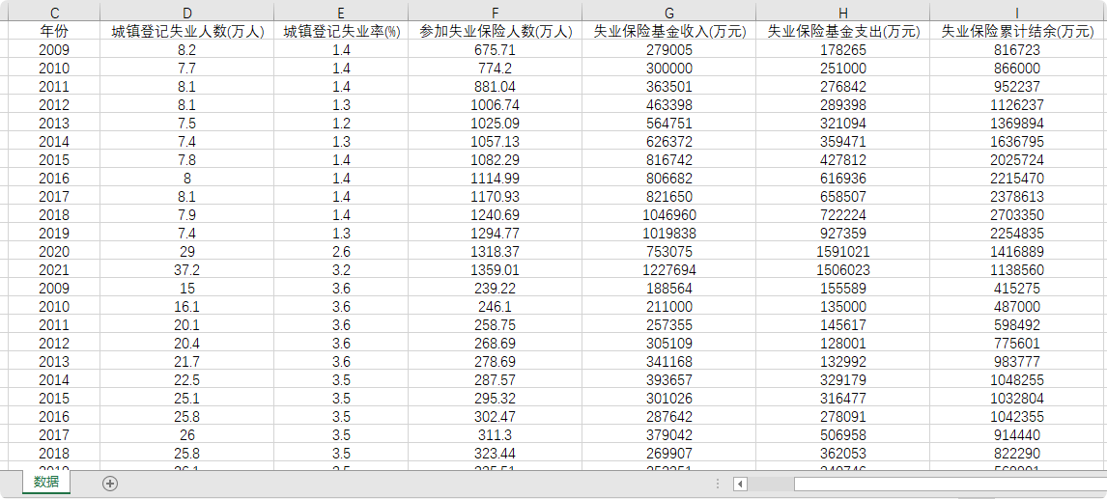The width and height of the screenshot is (1107, 499).
Task: Select the cell containing 1126237
Action: 1017,104
